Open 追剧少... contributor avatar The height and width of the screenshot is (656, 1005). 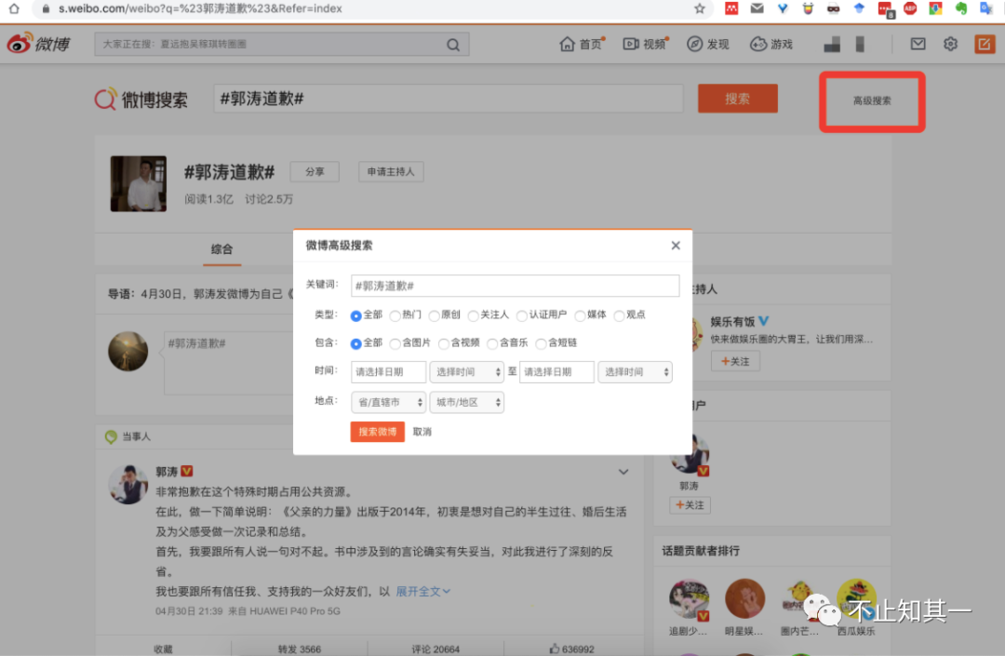pos(689,600)
